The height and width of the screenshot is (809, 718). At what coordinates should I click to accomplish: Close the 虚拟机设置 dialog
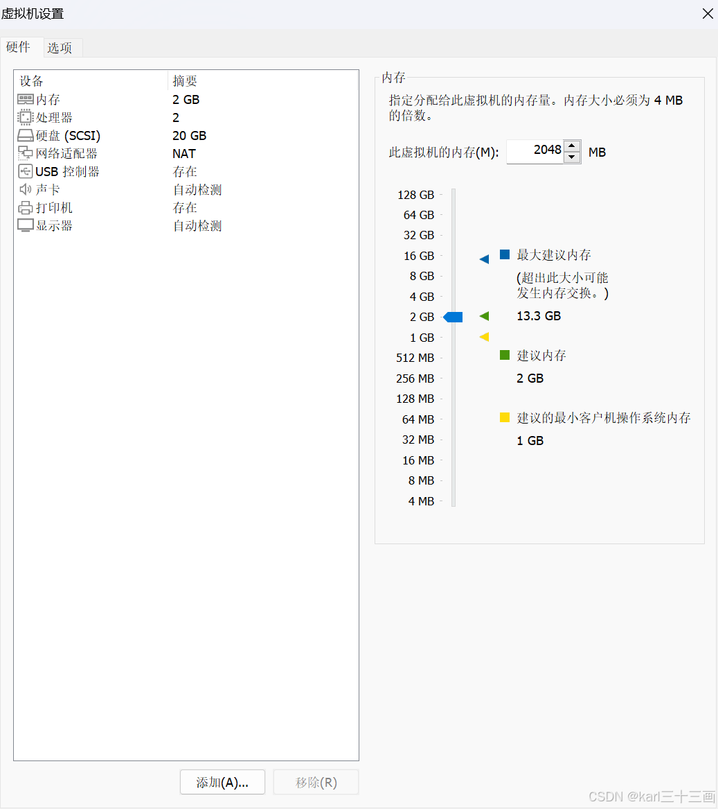(x=708, y=14)
